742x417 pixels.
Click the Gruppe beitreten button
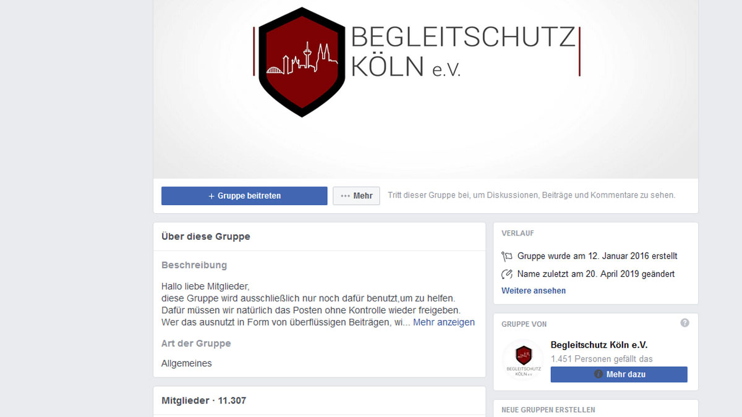244,196
